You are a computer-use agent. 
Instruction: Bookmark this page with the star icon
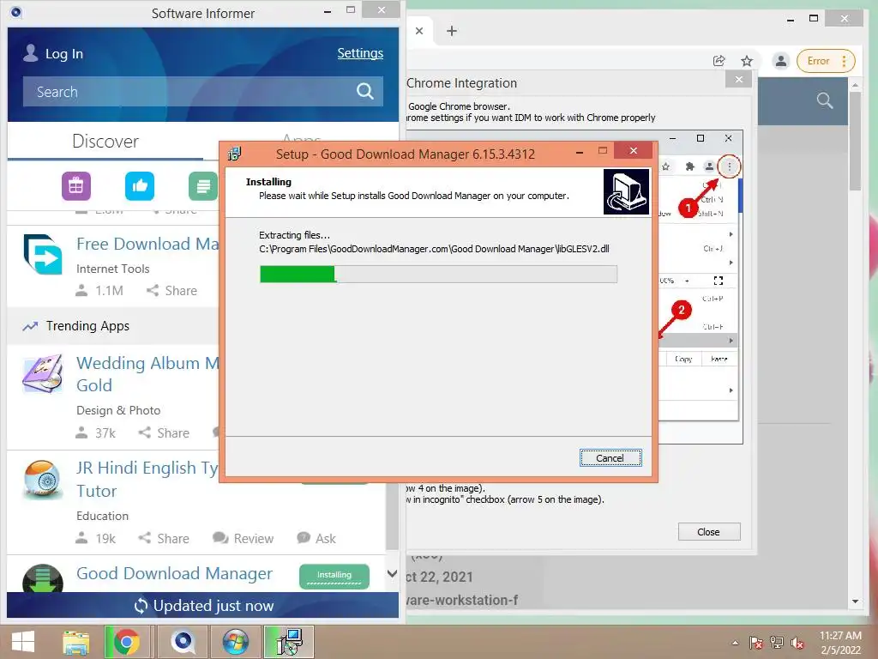click(x=747, y=61)
